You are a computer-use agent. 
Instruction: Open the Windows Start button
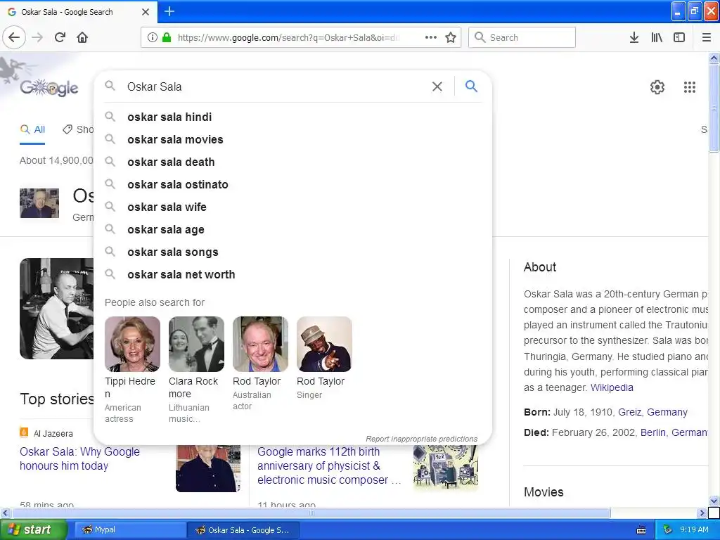tap(34, 530)
